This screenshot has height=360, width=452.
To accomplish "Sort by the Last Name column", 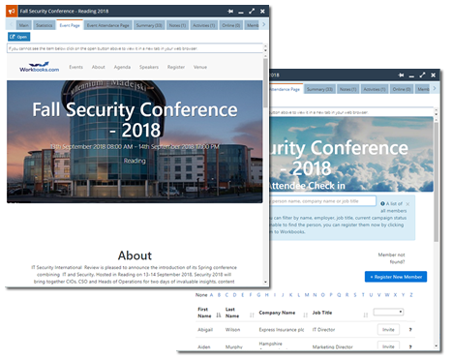I will point(252,315).
